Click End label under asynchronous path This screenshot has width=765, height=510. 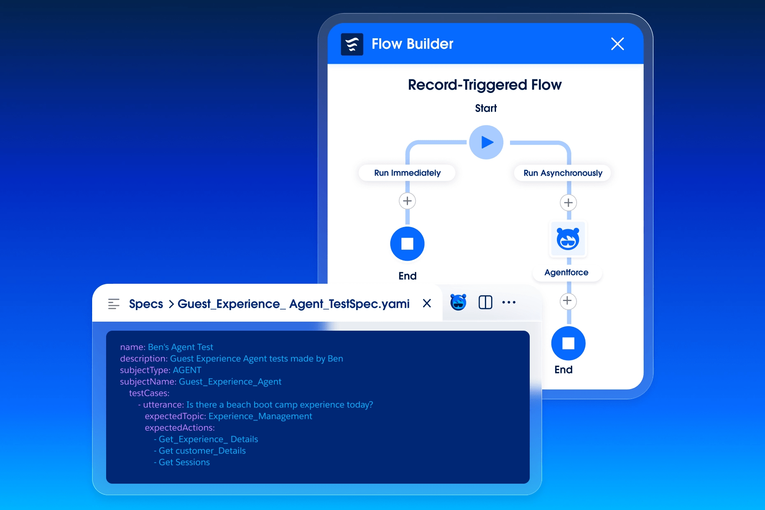(563, 370)
